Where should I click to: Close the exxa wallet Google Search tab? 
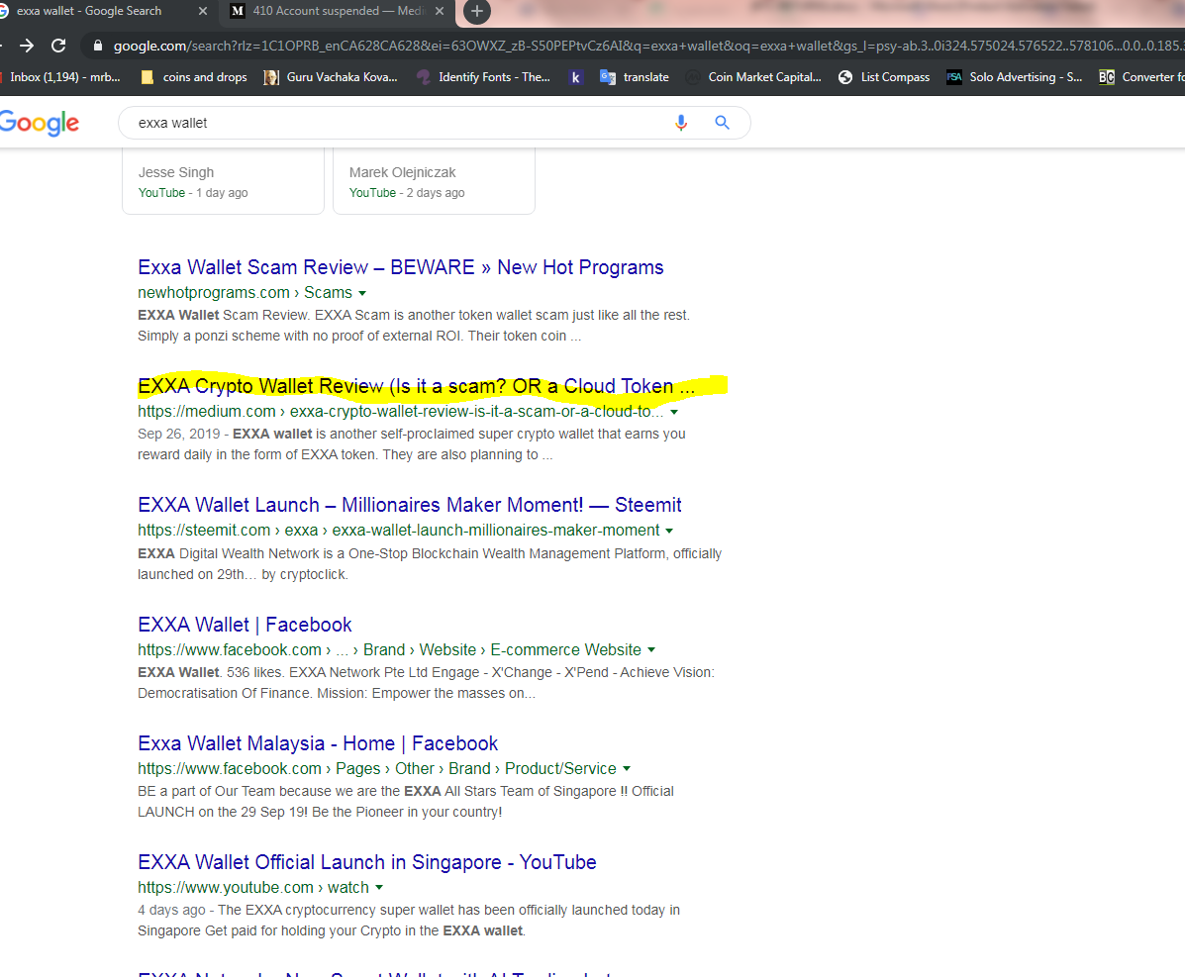pyautogui.click(x=203, y=11)
